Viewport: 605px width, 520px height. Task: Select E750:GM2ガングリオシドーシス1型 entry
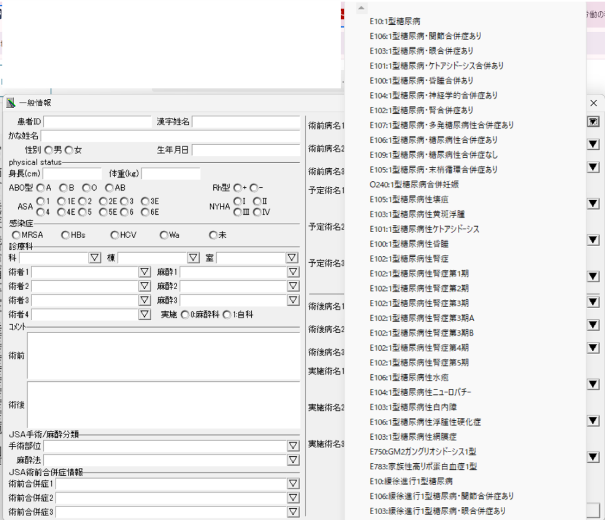[423, 452]
